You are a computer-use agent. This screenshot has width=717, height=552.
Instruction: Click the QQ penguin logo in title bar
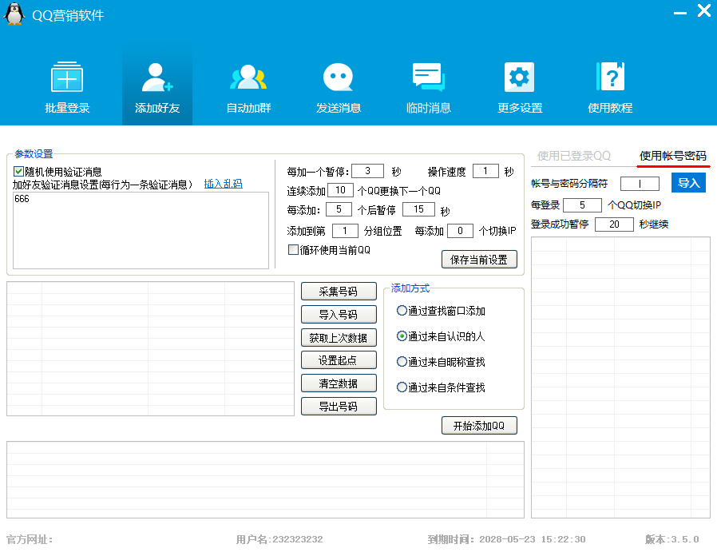coord(14,14)
